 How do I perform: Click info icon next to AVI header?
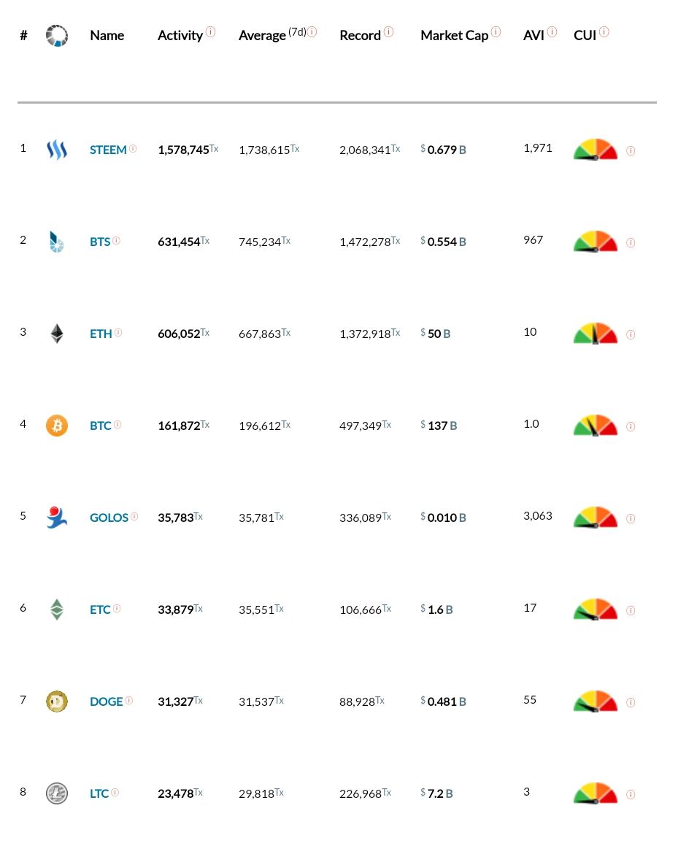pyautogui.click(x=552, y=32)
